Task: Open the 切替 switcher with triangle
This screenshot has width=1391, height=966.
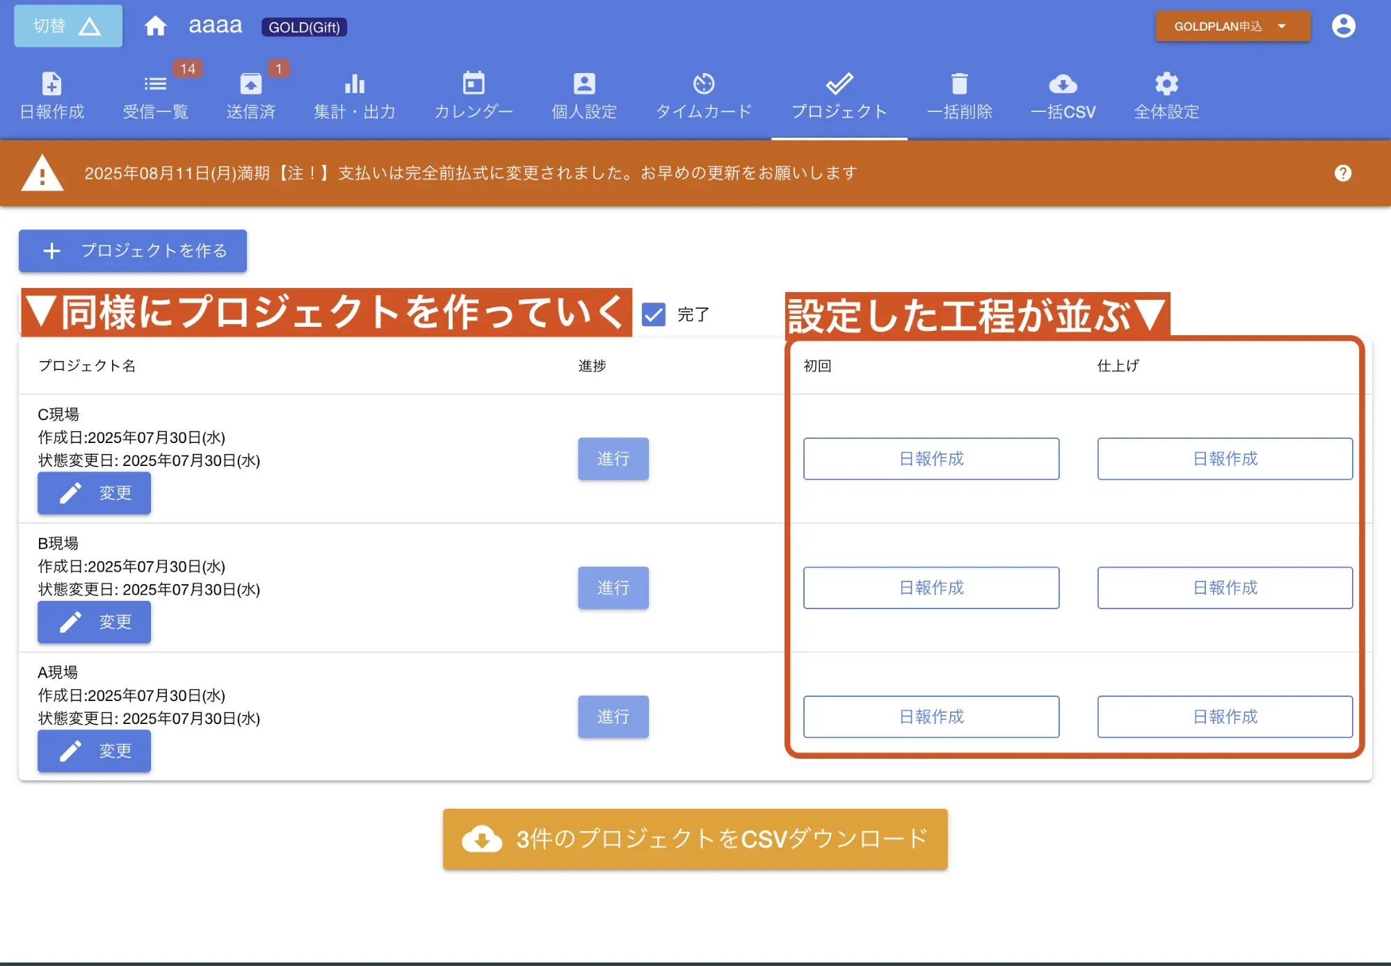Action: [x=67, y=25]
